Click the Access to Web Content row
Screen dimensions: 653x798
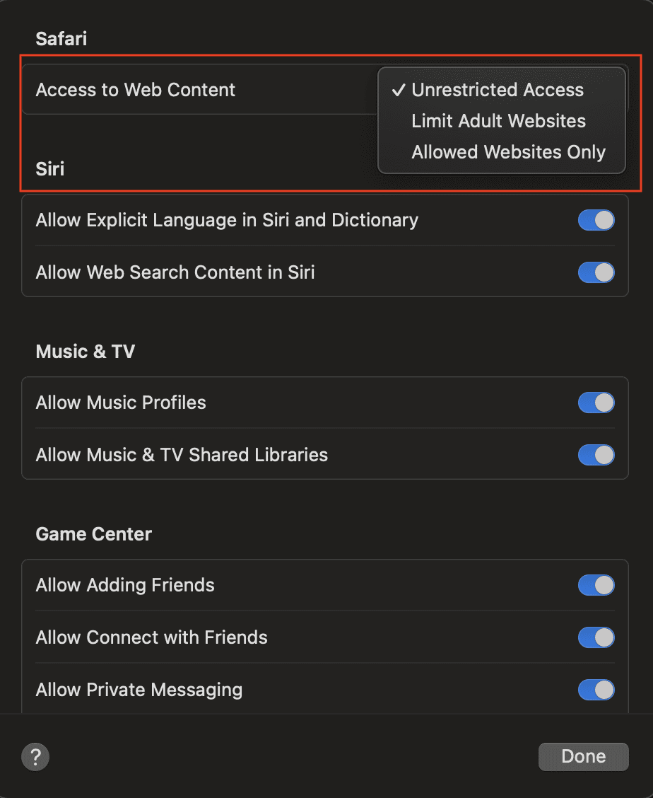click(x=135, y=90)
